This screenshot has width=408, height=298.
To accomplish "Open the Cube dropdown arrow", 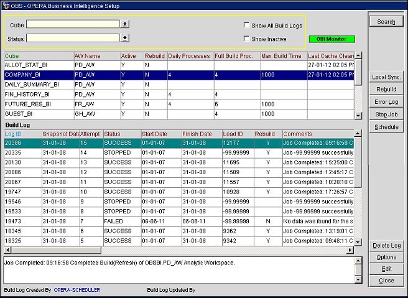I will click(x=124, y=24).
